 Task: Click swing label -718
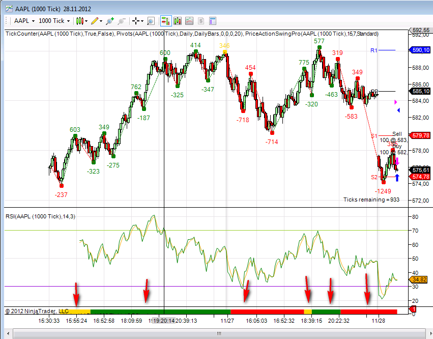tap(243, 120)
